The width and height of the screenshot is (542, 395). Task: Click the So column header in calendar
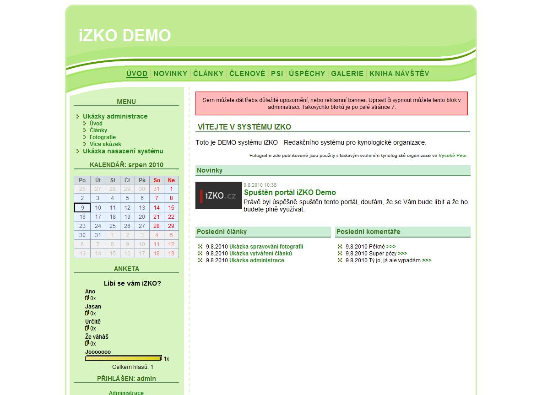157,180
